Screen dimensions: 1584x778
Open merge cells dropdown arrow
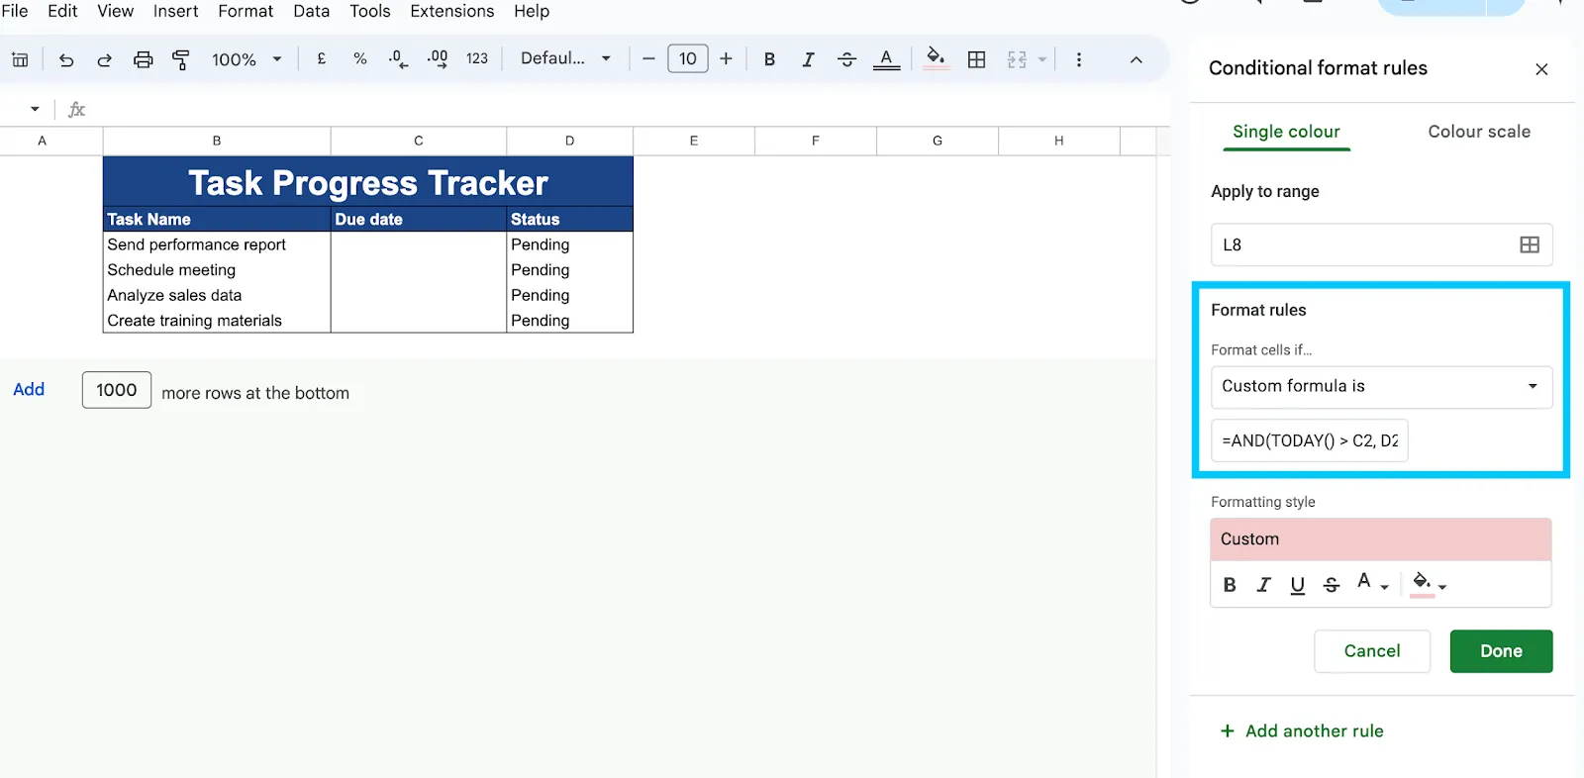(1042, 59)
